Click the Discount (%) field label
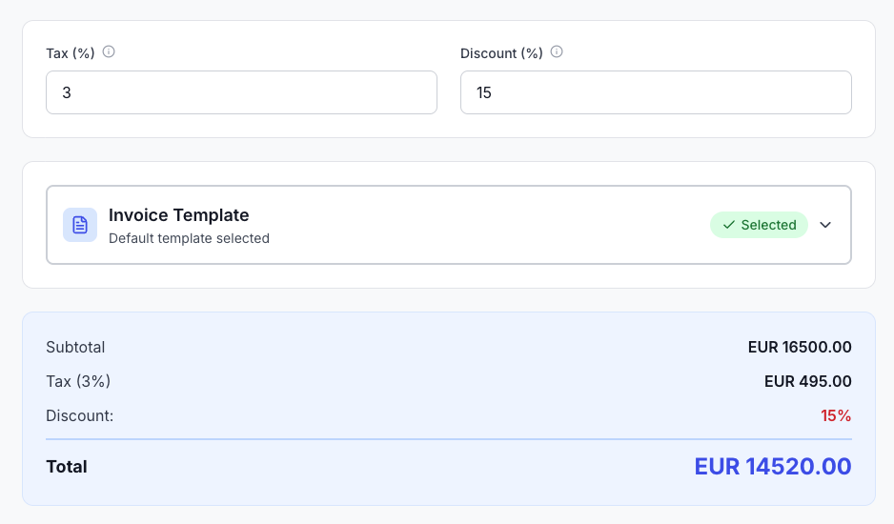This screenshot has width=894, height=524. (x=501, y=53)
